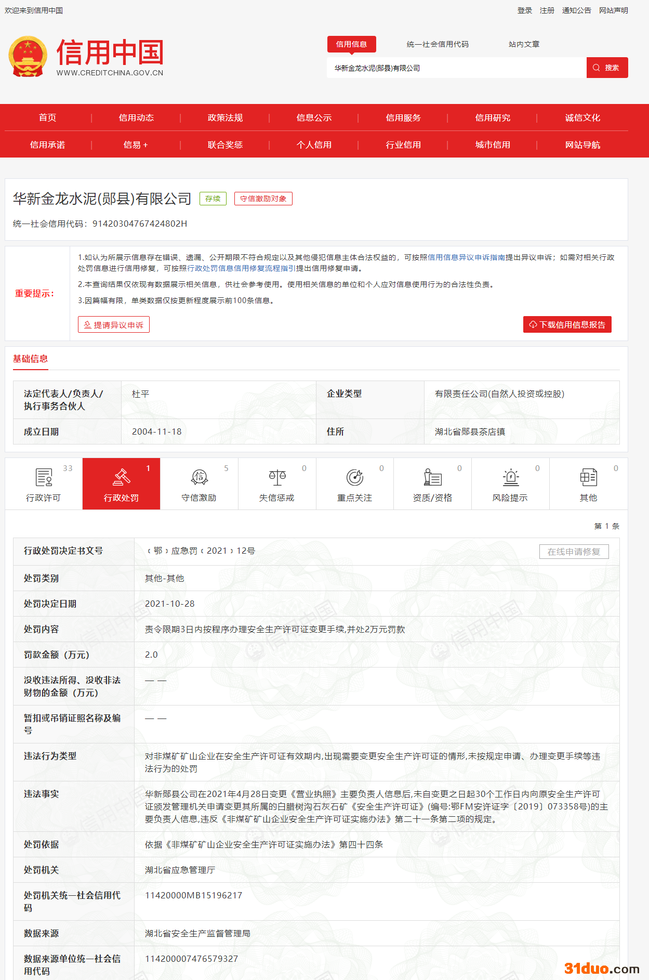The height and width of the screenshot is (980, 649).
Task: Click the 登录 link at top
Action: (524, 10)
